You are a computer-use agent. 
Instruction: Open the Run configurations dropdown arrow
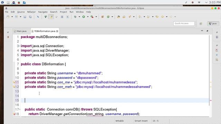(88, 17)
